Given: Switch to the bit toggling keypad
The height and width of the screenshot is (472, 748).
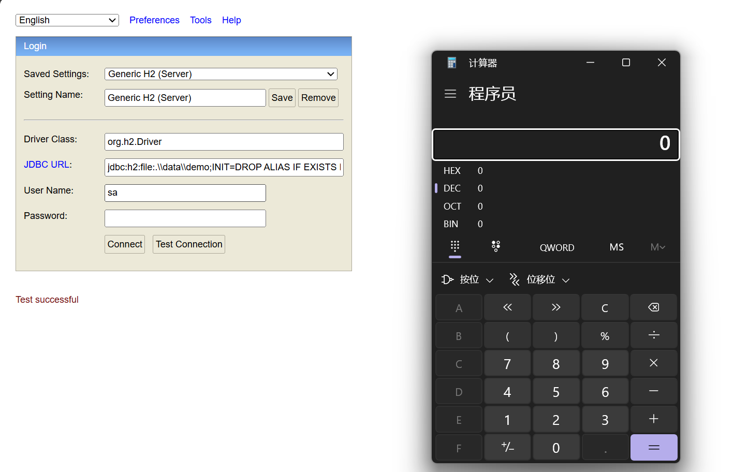Looking at the screenshot, I should 495,246.
